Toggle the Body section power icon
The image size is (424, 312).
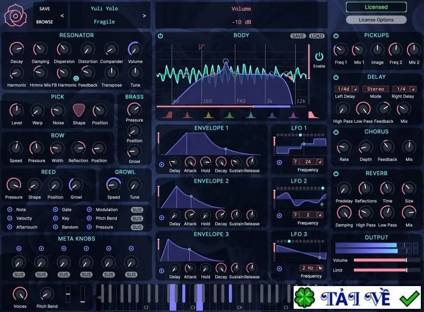(x=161, y=35)
